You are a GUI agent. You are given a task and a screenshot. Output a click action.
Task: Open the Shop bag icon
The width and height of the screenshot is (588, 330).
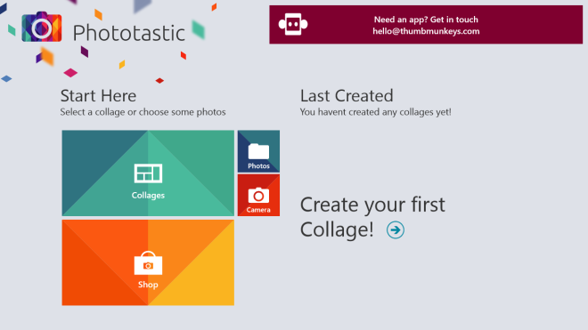click(x=148, y=263)
